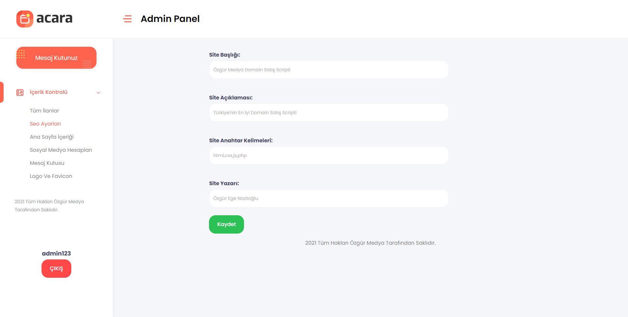The image size is (628, 317).
Task: Click the İçerik Kontrolü menu label
Action: click(49, 92)
